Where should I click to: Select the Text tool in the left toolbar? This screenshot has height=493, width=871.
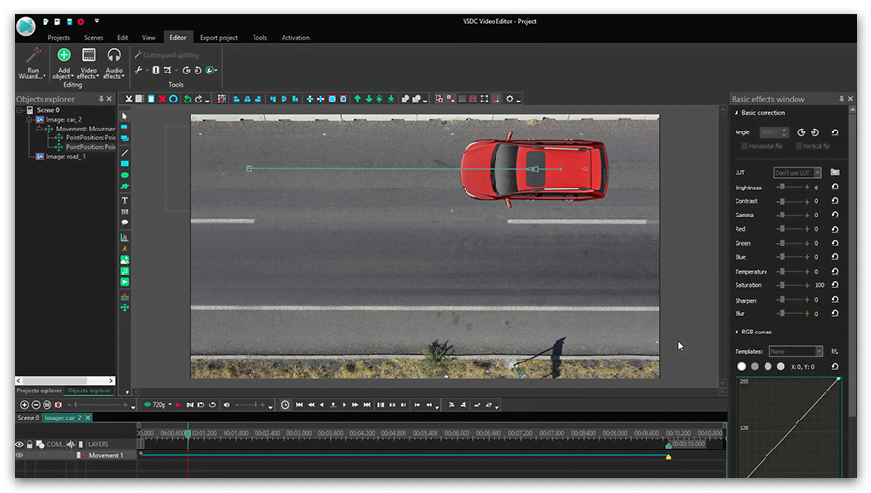tap(124, 200)
